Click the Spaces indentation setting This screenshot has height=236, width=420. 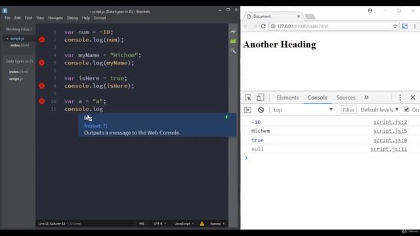(x=217, y=224)
